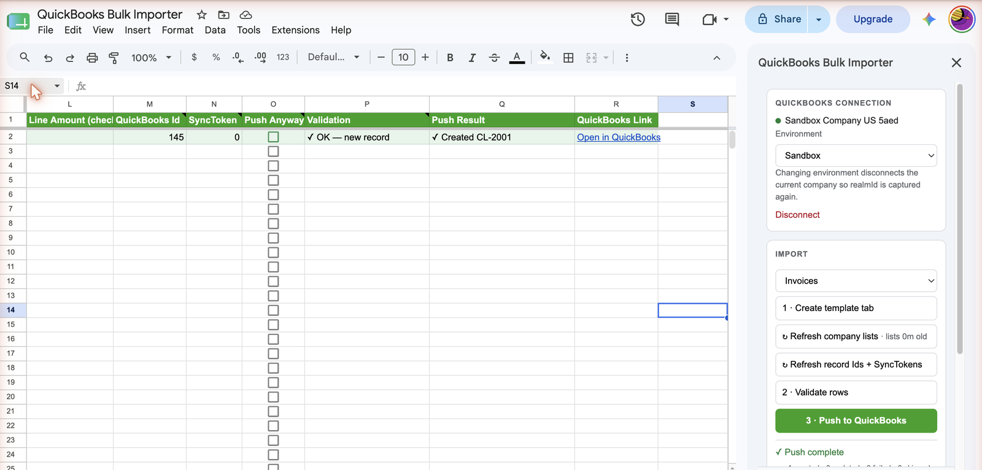Click the green Push to QuickBooks button

[856, 420]
